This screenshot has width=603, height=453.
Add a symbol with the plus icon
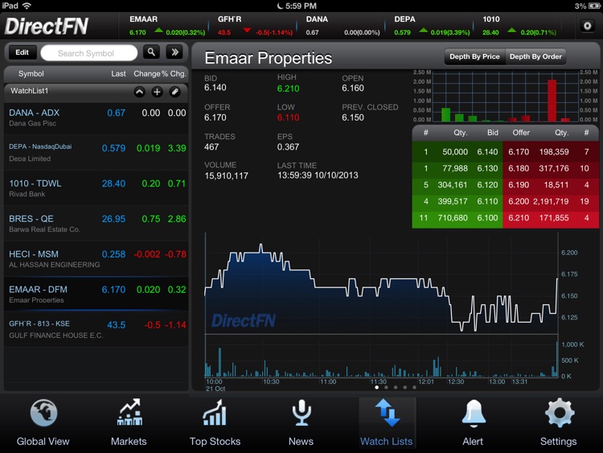pyautogui.click(x=157, y=92)
